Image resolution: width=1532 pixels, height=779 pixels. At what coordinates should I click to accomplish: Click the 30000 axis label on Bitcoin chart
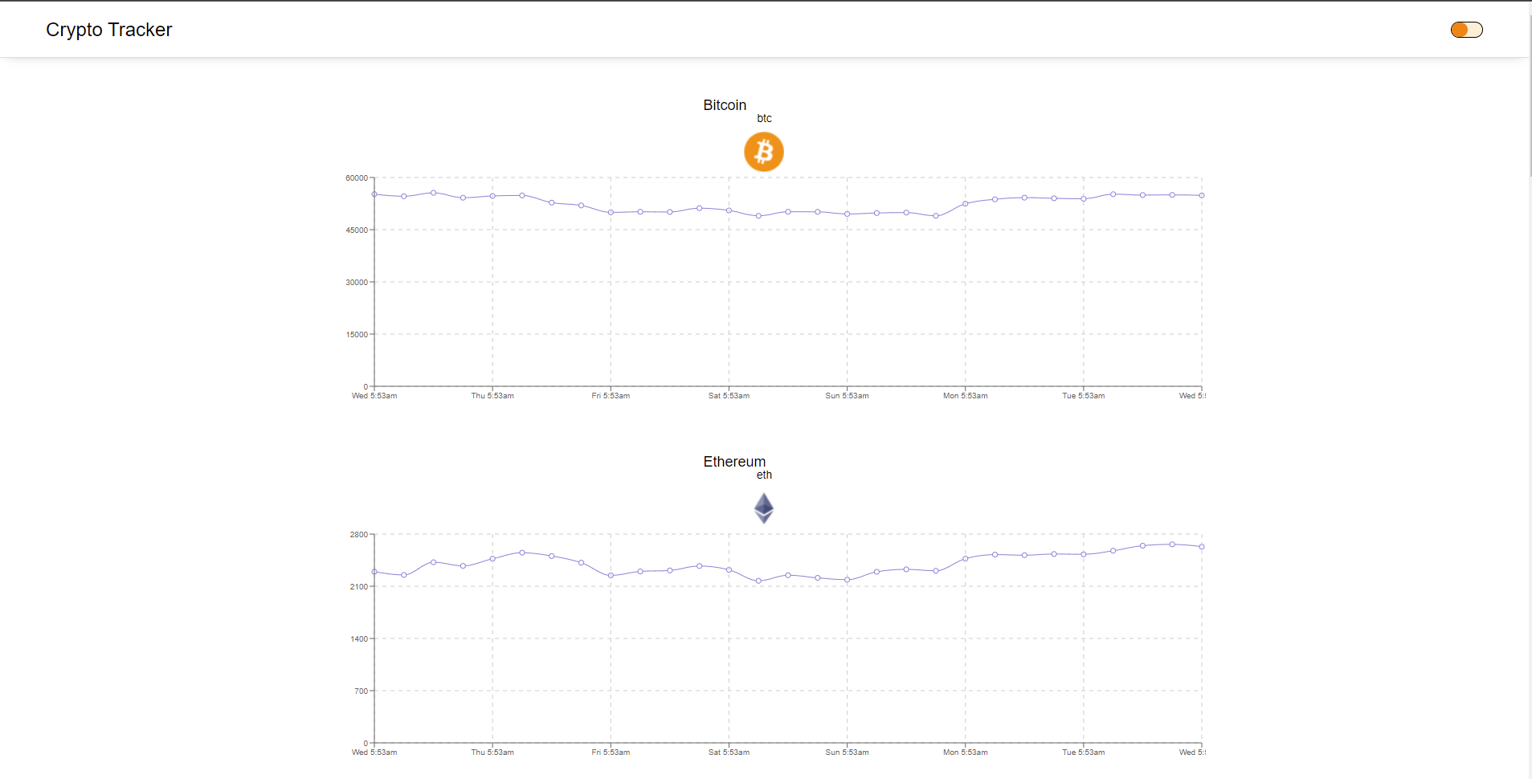[x=357, y=283]
